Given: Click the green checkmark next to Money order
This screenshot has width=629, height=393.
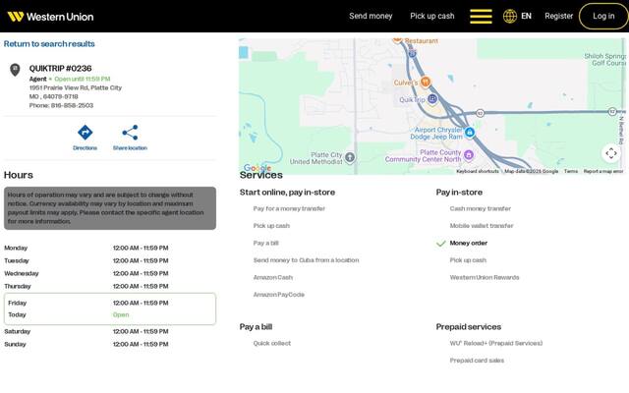Looking at the screenshot, I should pyautogui.click(x=441, y=244).
